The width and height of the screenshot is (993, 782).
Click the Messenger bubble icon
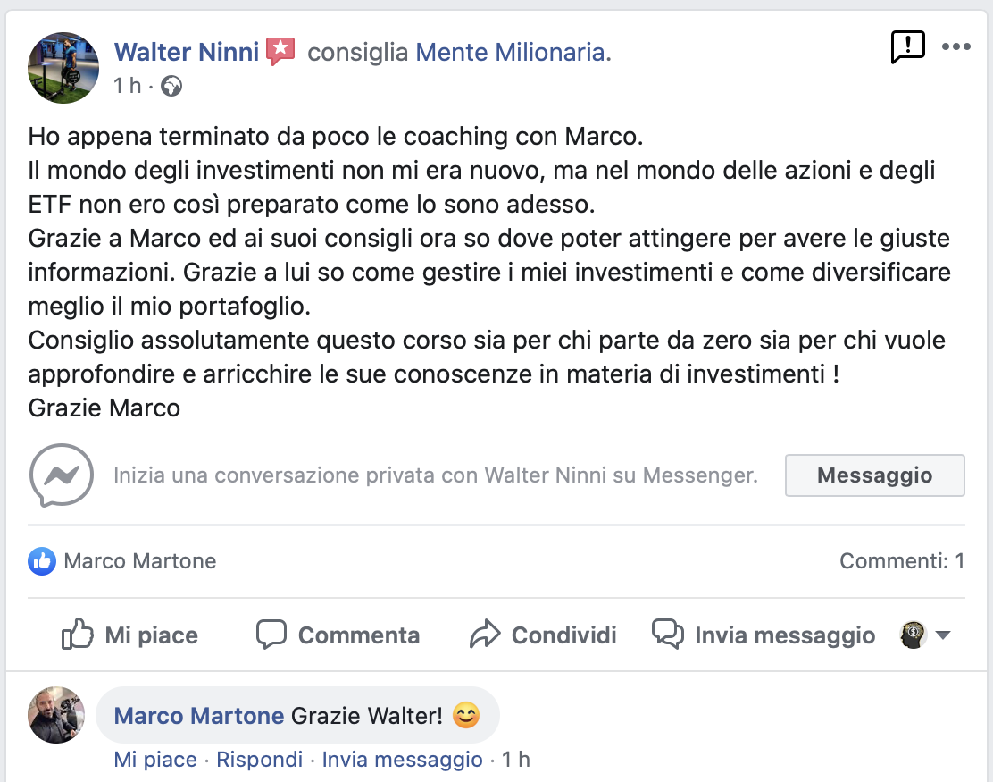click(61, 475)
